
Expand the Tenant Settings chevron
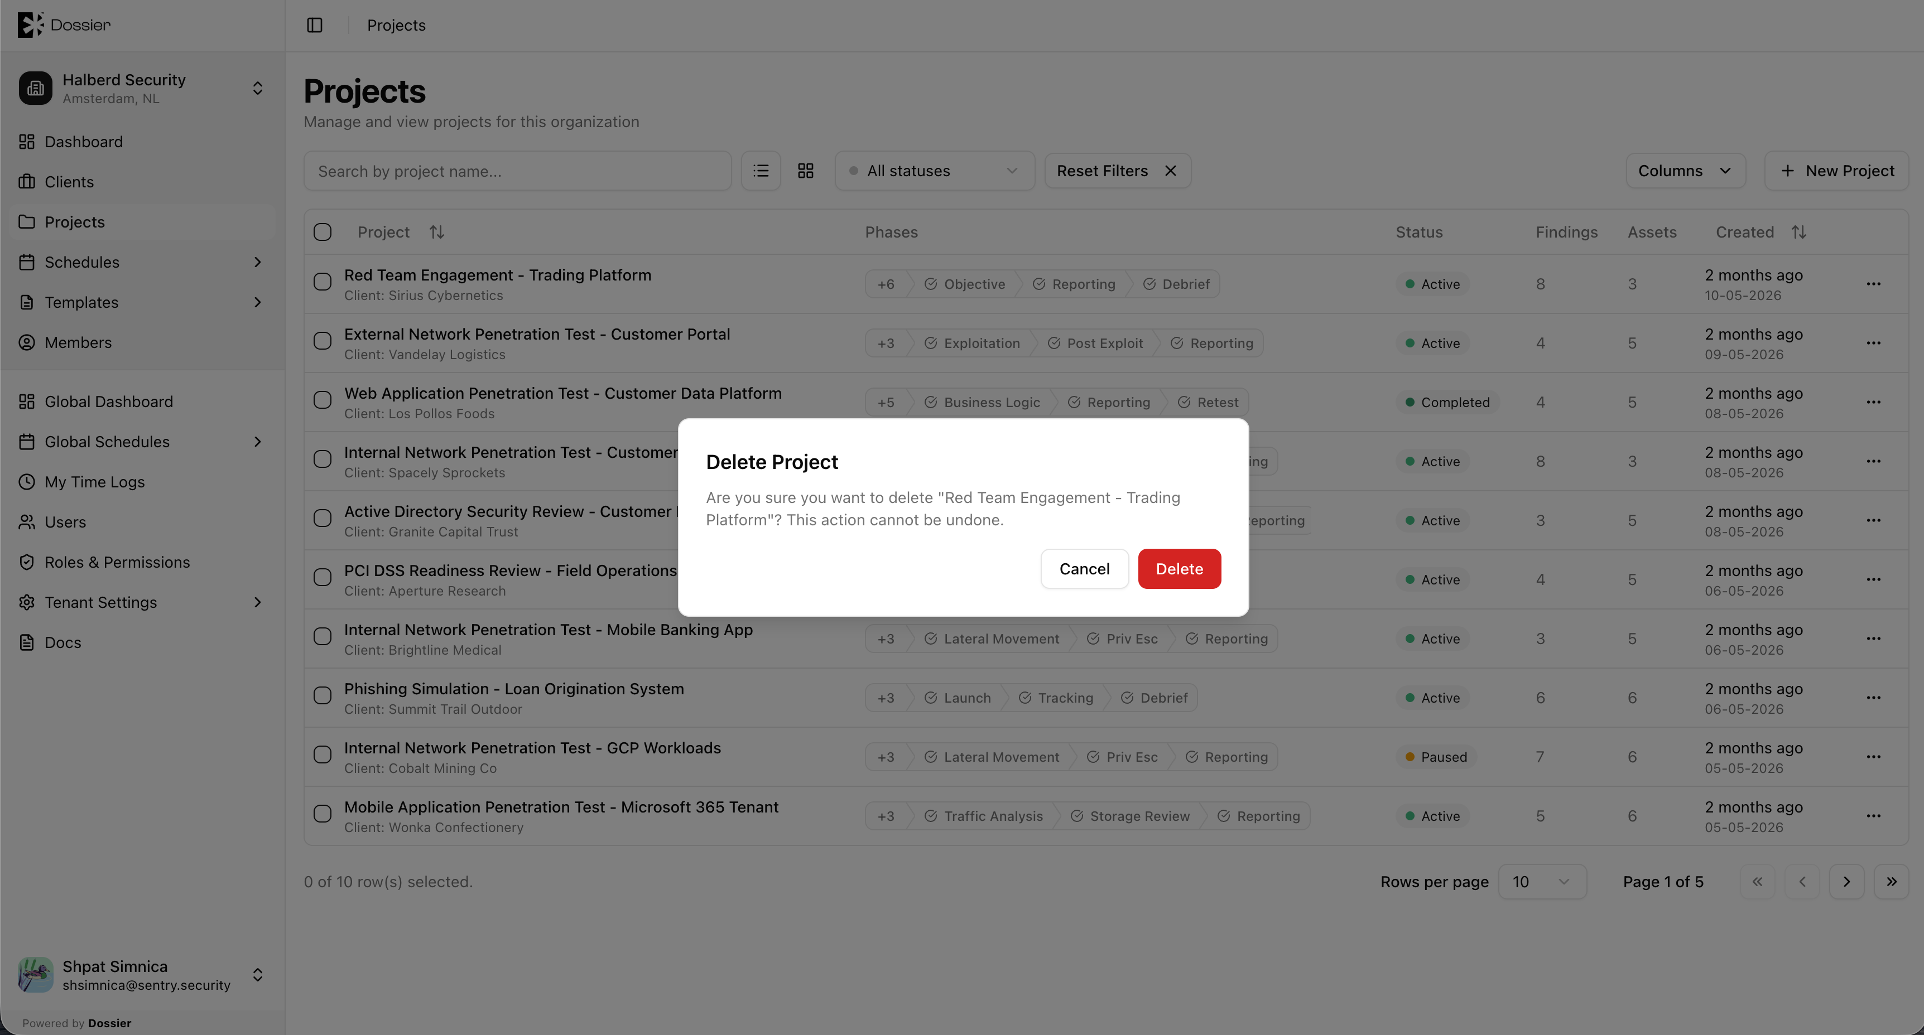pos(258,602)
